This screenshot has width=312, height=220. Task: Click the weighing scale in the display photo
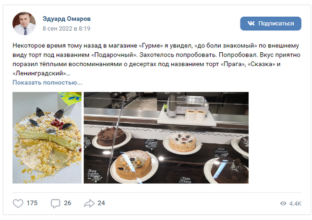[x=188, y=106]
